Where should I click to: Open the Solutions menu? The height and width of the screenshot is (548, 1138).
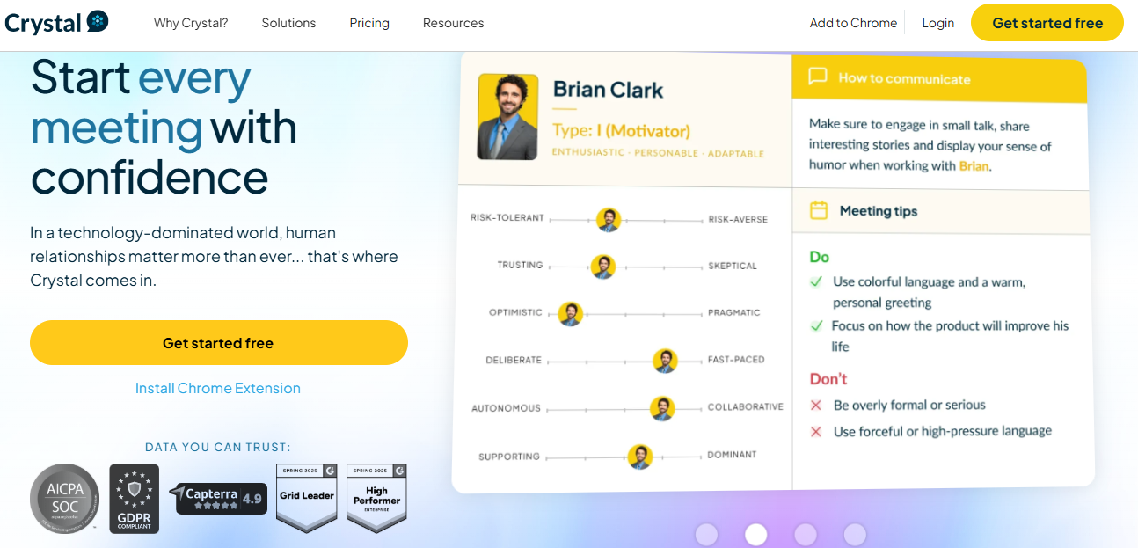pos(288,23)
